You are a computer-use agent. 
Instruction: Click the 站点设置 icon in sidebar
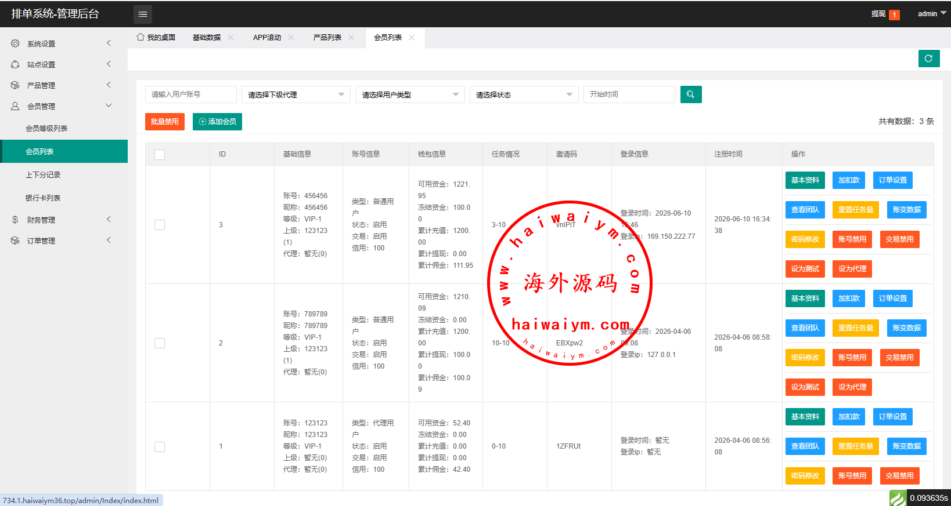[15, 64]
